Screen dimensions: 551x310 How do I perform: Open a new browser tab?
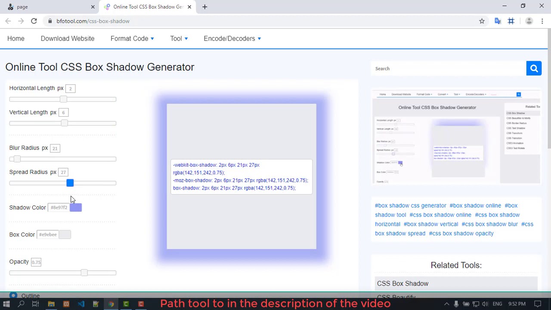(x=205, y=7)
